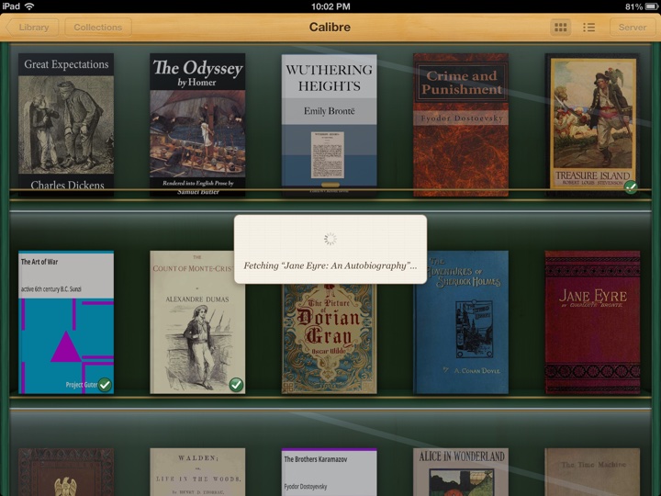Select Wuthering Heights book cover
The width and height of the screenshot is (661, 496).
coord(330,125)
